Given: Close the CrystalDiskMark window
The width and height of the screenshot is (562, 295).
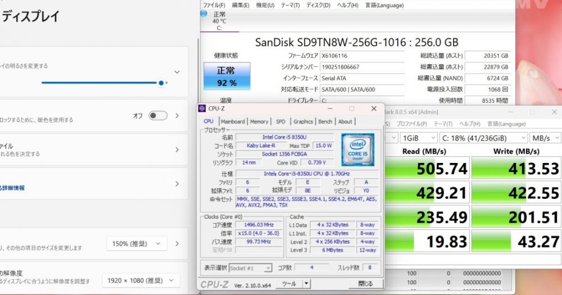Looking at the screenshot, I should [x=555, y=112].
